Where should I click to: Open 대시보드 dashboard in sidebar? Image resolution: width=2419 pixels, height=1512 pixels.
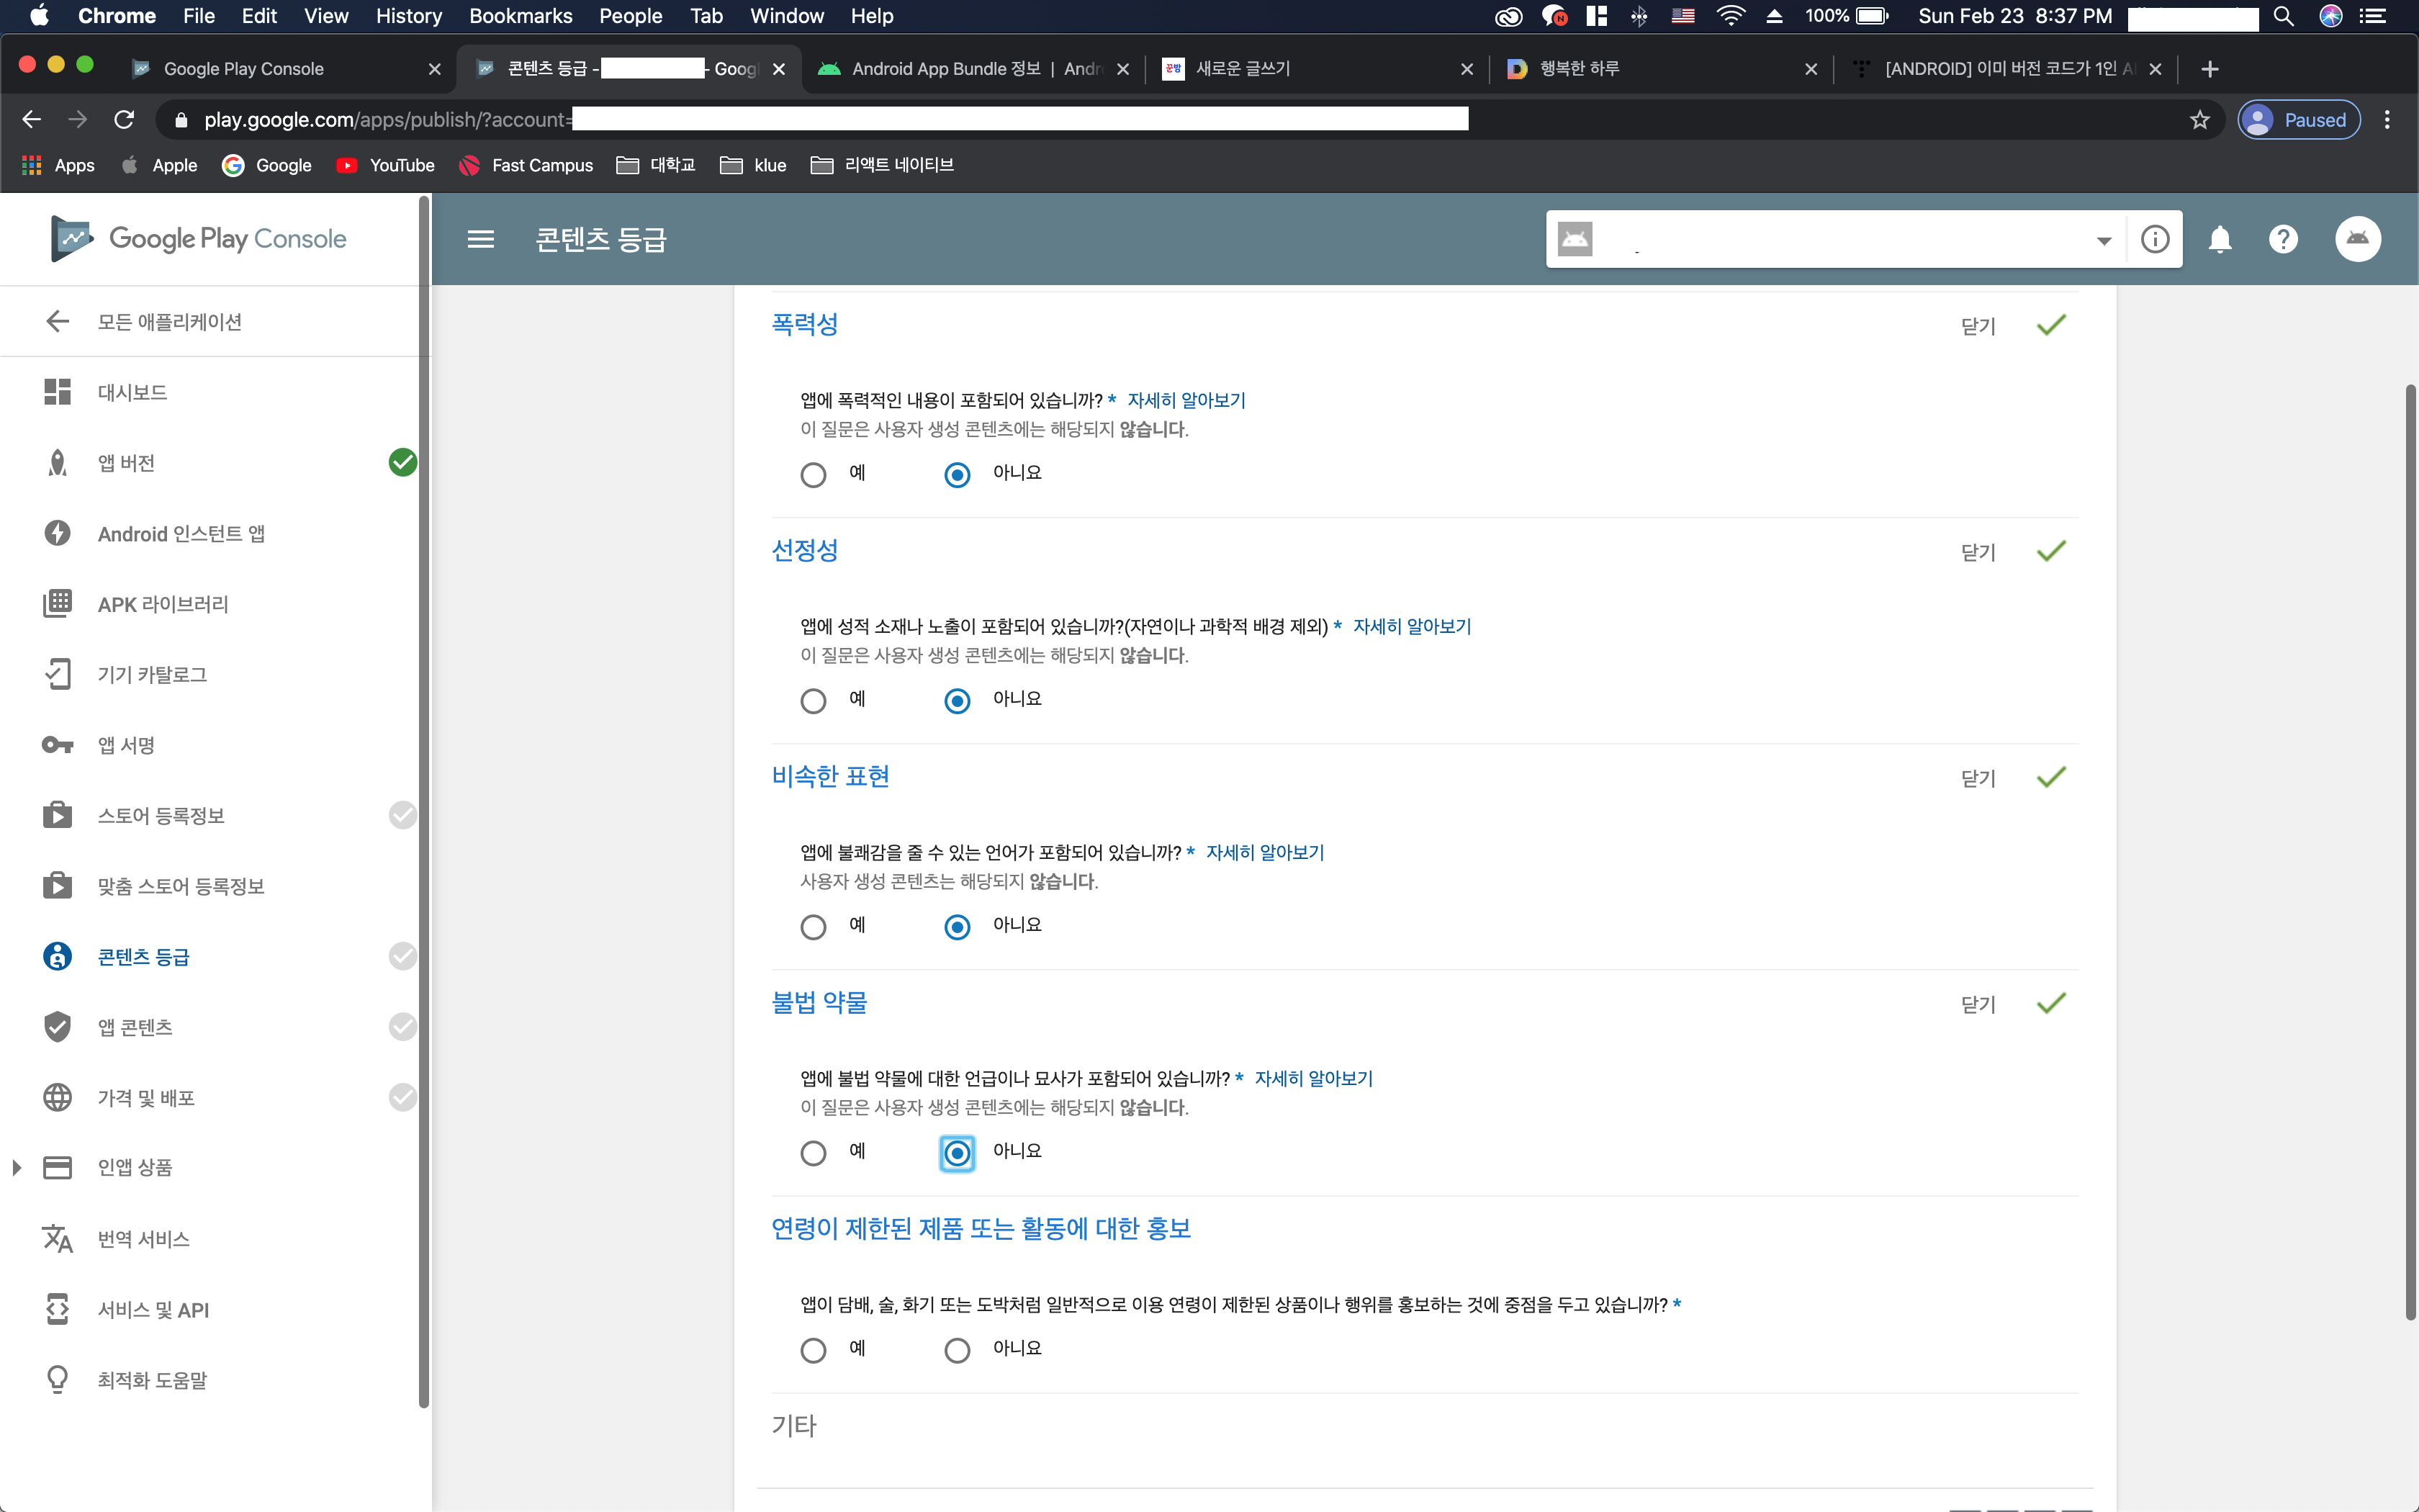pyautogui.click(x=132, y=392)
